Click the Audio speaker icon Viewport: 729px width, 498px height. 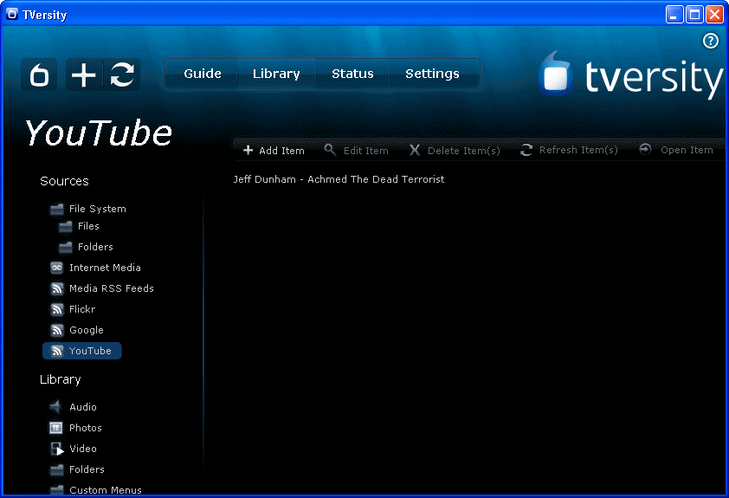[55, 407]
